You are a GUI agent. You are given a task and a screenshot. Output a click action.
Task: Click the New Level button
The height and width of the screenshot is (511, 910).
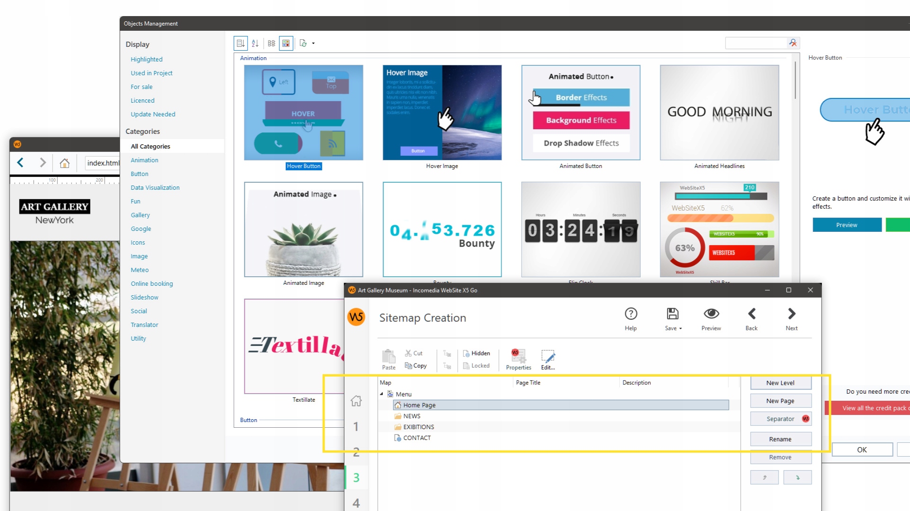780,383
